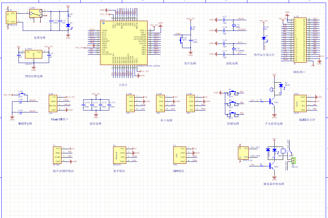Click the S_D2 program run indicator LED
328x218 pixels.
(x=266, y=38)
